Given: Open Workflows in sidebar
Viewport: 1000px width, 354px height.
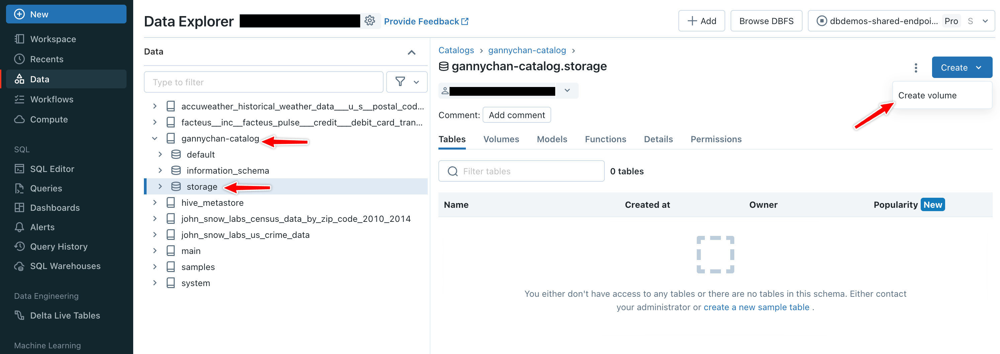Looking at the screenshot, I should [x=52, y=99].
